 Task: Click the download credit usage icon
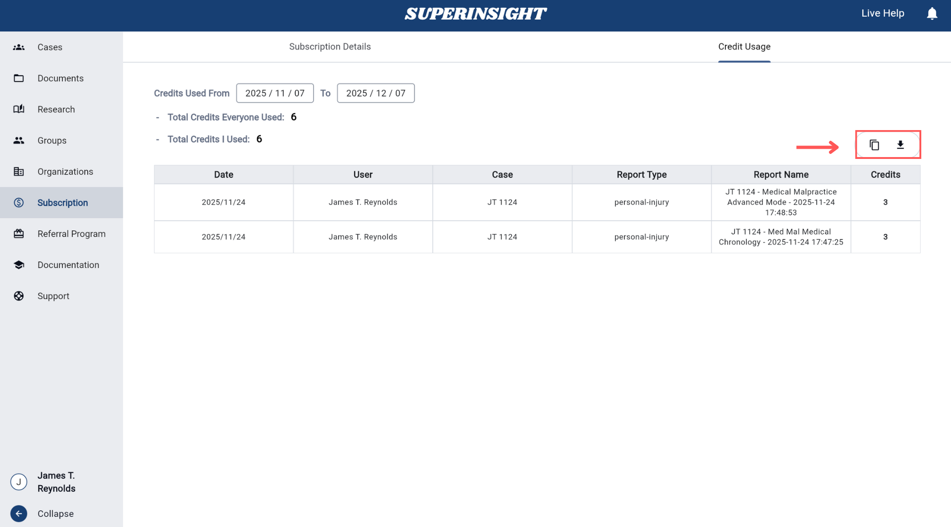tap(900, 145)
